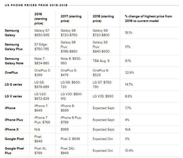Image resolution: width=183 pixels, height=158 pixels.
Task: Click the LG V35 $900 cell
Action: coord(103,96)
